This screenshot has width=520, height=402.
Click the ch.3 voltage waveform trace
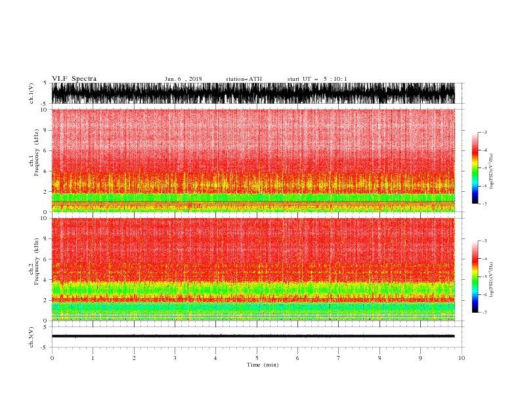click(253, 336)
